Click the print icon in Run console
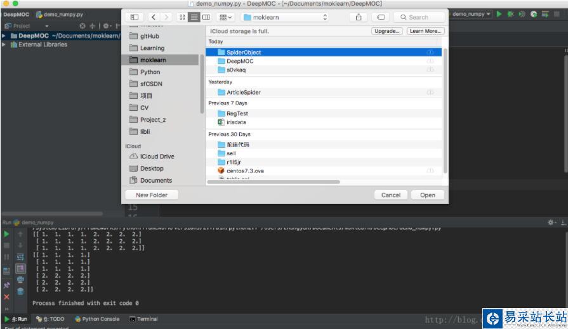Viewport: 568px width, 329px height. point(20,280)
